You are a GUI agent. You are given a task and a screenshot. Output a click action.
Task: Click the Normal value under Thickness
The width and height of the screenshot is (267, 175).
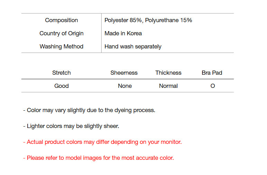coord(168,86)
